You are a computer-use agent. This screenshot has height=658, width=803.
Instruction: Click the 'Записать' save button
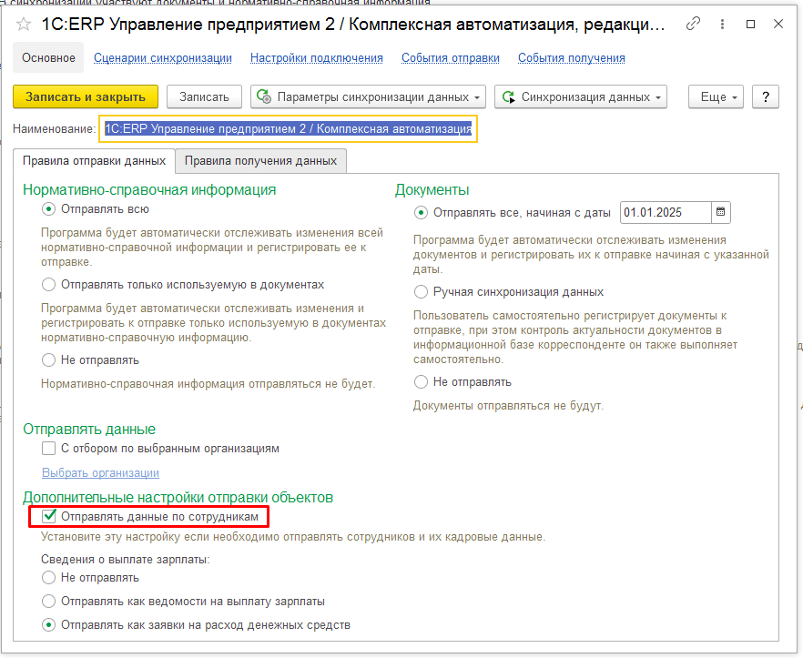204,96
